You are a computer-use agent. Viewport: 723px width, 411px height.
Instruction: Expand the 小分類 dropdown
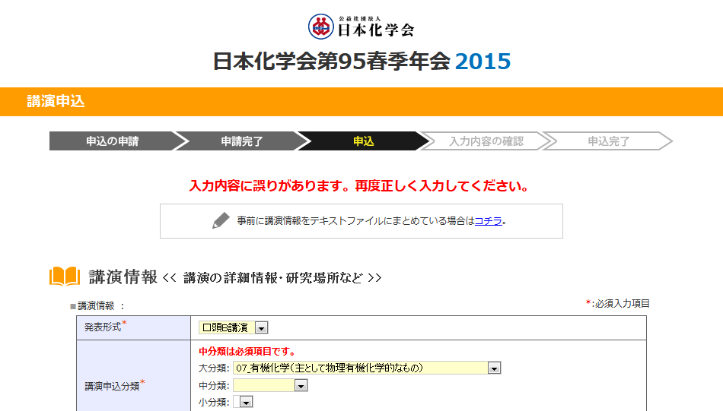[x=246, y=402]
